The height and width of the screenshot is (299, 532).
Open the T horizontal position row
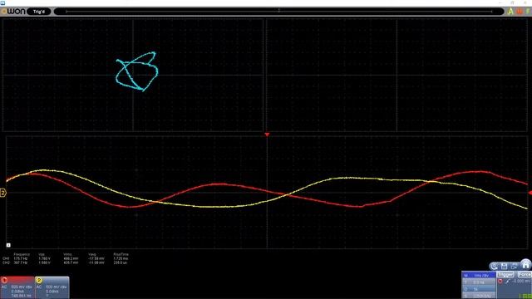[x=479, y=282]
